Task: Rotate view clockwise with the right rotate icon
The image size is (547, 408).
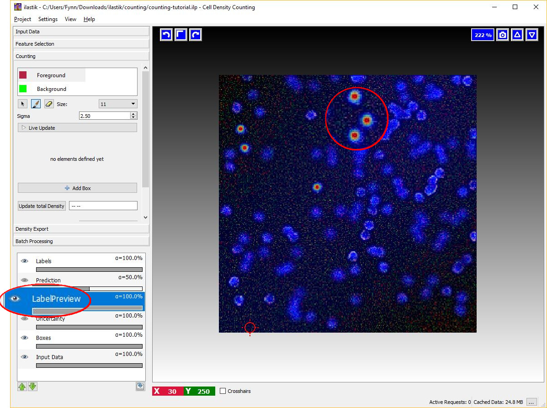Action: pos(196,35)
